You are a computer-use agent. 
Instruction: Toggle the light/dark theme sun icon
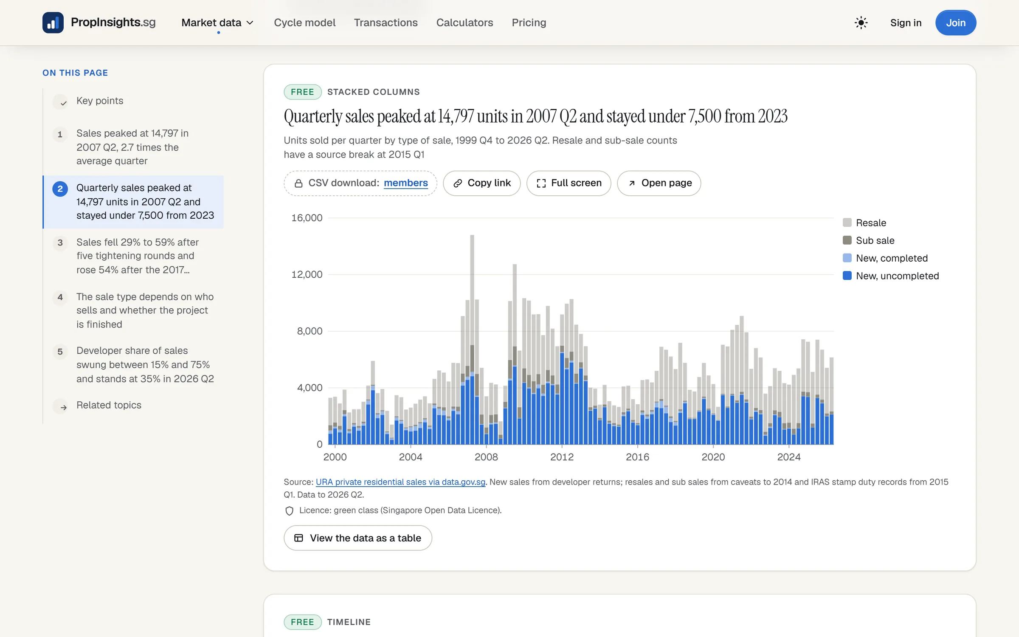[x=861, y=23]
